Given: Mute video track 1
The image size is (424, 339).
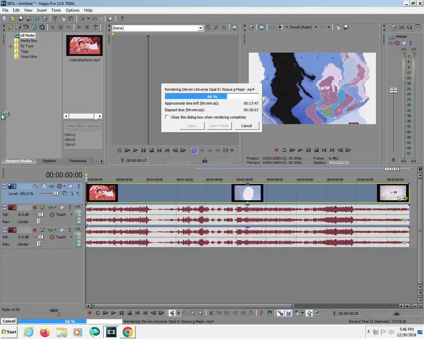Looking at the screenshot, I should pos(71,186).
